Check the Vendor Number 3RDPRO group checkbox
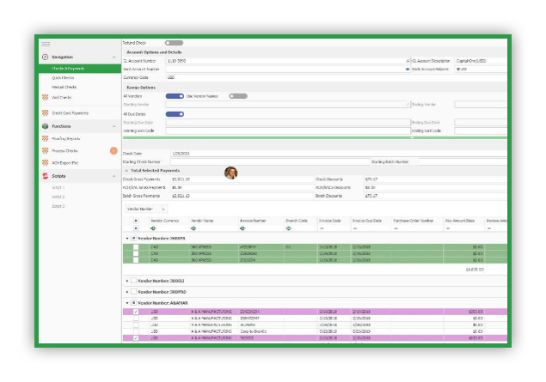Viewport: 546px width, 382px height. [134, 292]
